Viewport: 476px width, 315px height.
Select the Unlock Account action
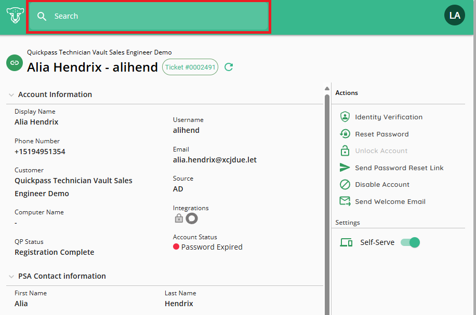coord(374,150)
